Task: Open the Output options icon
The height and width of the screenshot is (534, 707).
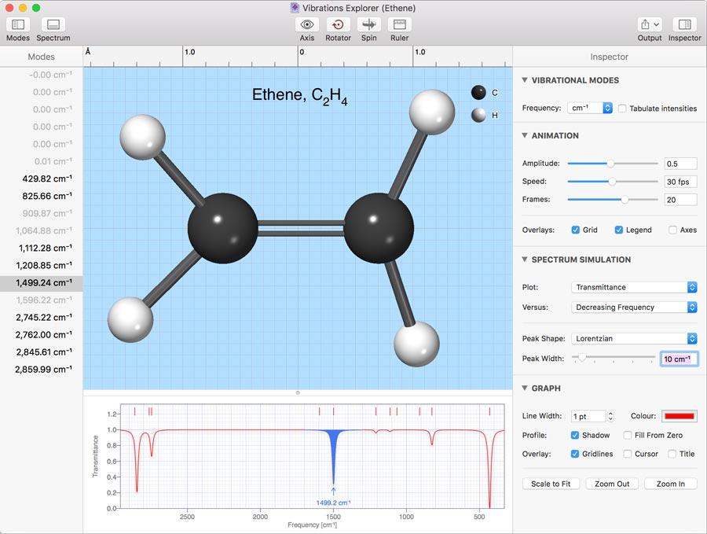Action: [649, 26]
